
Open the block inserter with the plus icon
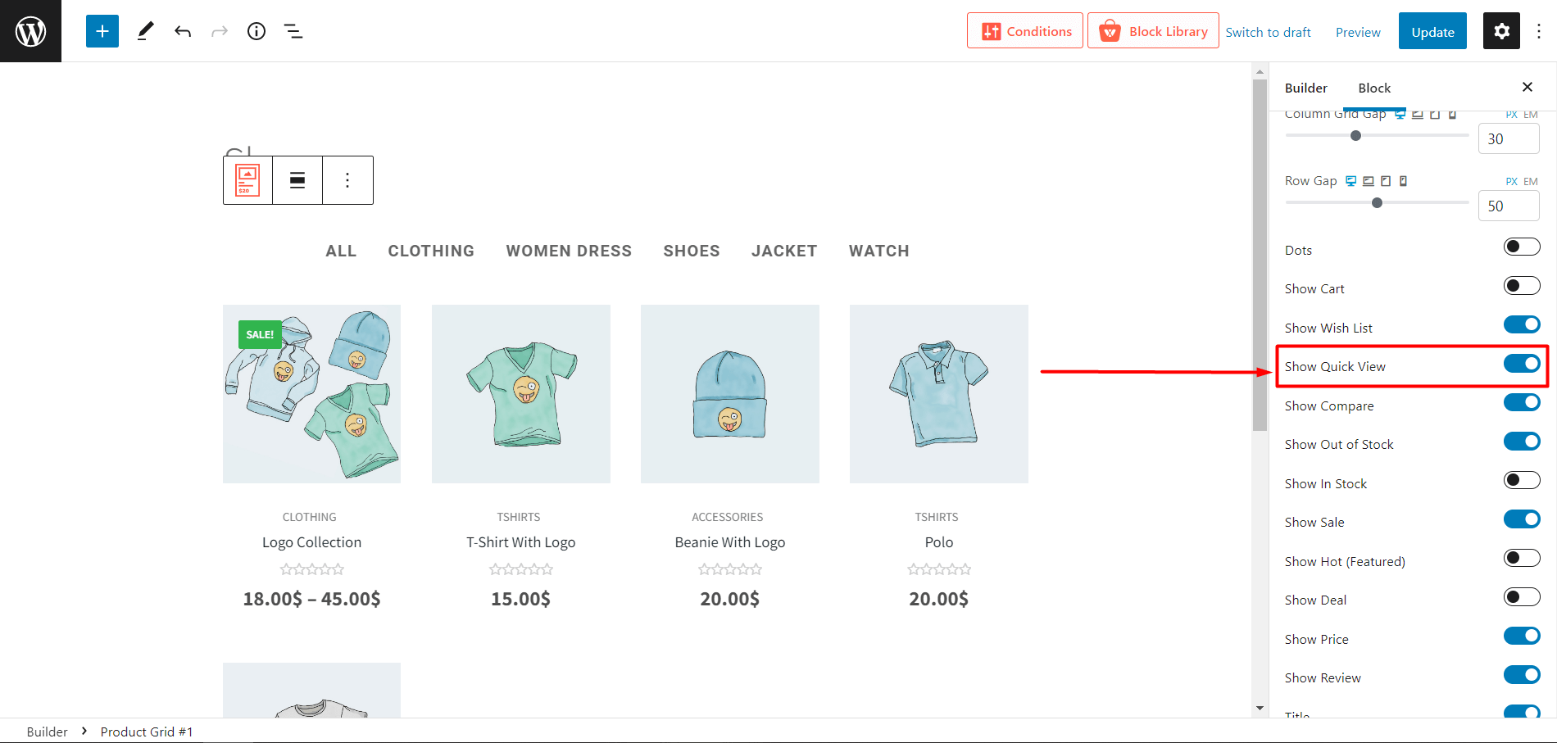(102, 30)
